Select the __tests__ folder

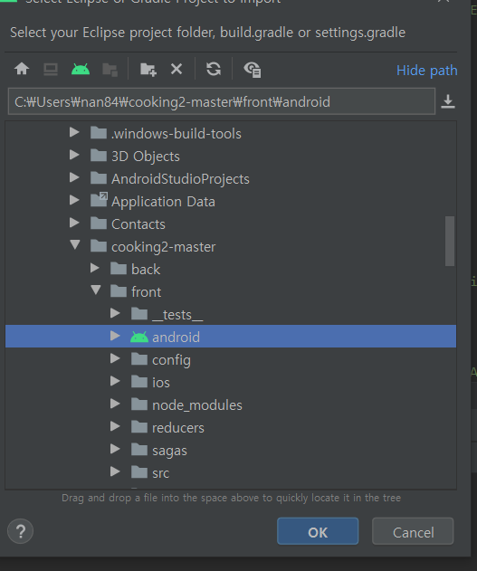pos(231,314)
